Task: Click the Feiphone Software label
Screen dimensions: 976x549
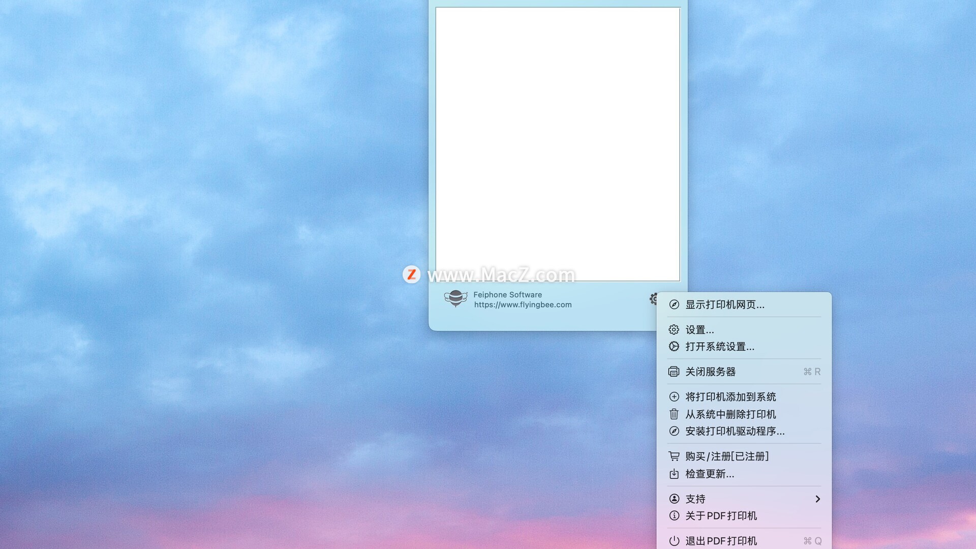Action: [x=507, y=295]
